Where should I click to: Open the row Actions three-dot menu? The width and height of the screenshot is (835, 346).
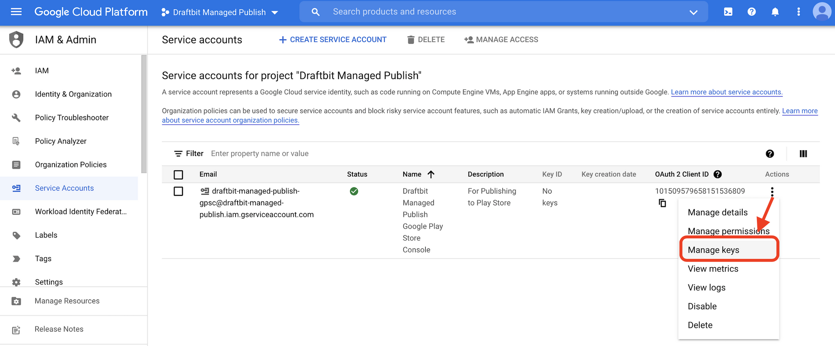(772, 192)
